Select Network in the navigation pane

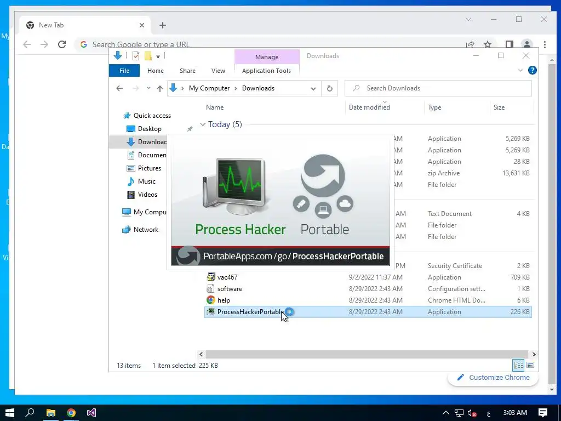pyautogui.click(x=146, y=230)
